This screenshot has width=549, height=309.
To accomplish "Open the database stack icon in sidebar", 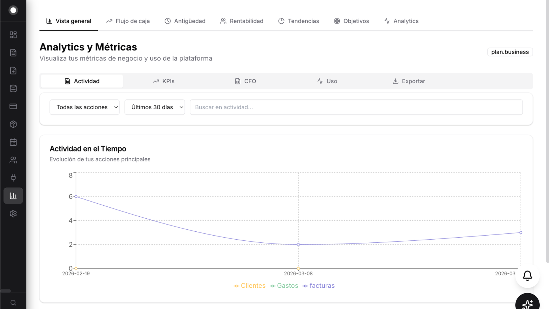I will point(13,89).
